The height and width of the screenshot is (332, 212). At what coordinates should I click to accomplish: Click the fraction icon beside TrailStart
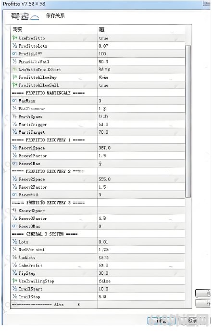coord(14,289)
